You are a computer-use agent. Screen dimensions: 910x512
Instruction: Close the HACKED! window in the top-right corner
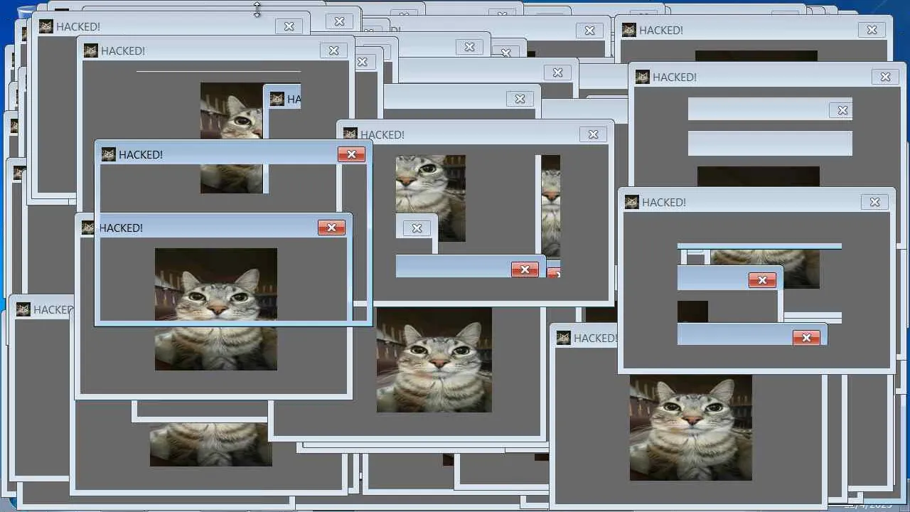pos(872,30)
